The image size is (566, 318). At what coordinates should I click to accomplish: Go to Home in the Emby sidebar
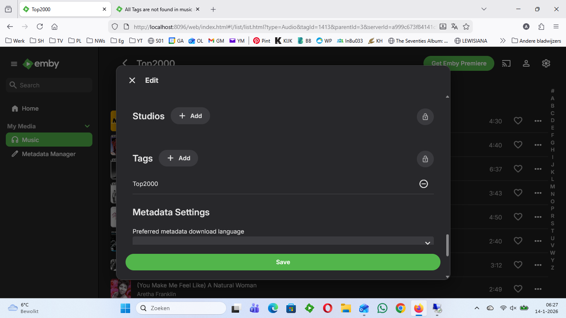(x=49, y=108)
